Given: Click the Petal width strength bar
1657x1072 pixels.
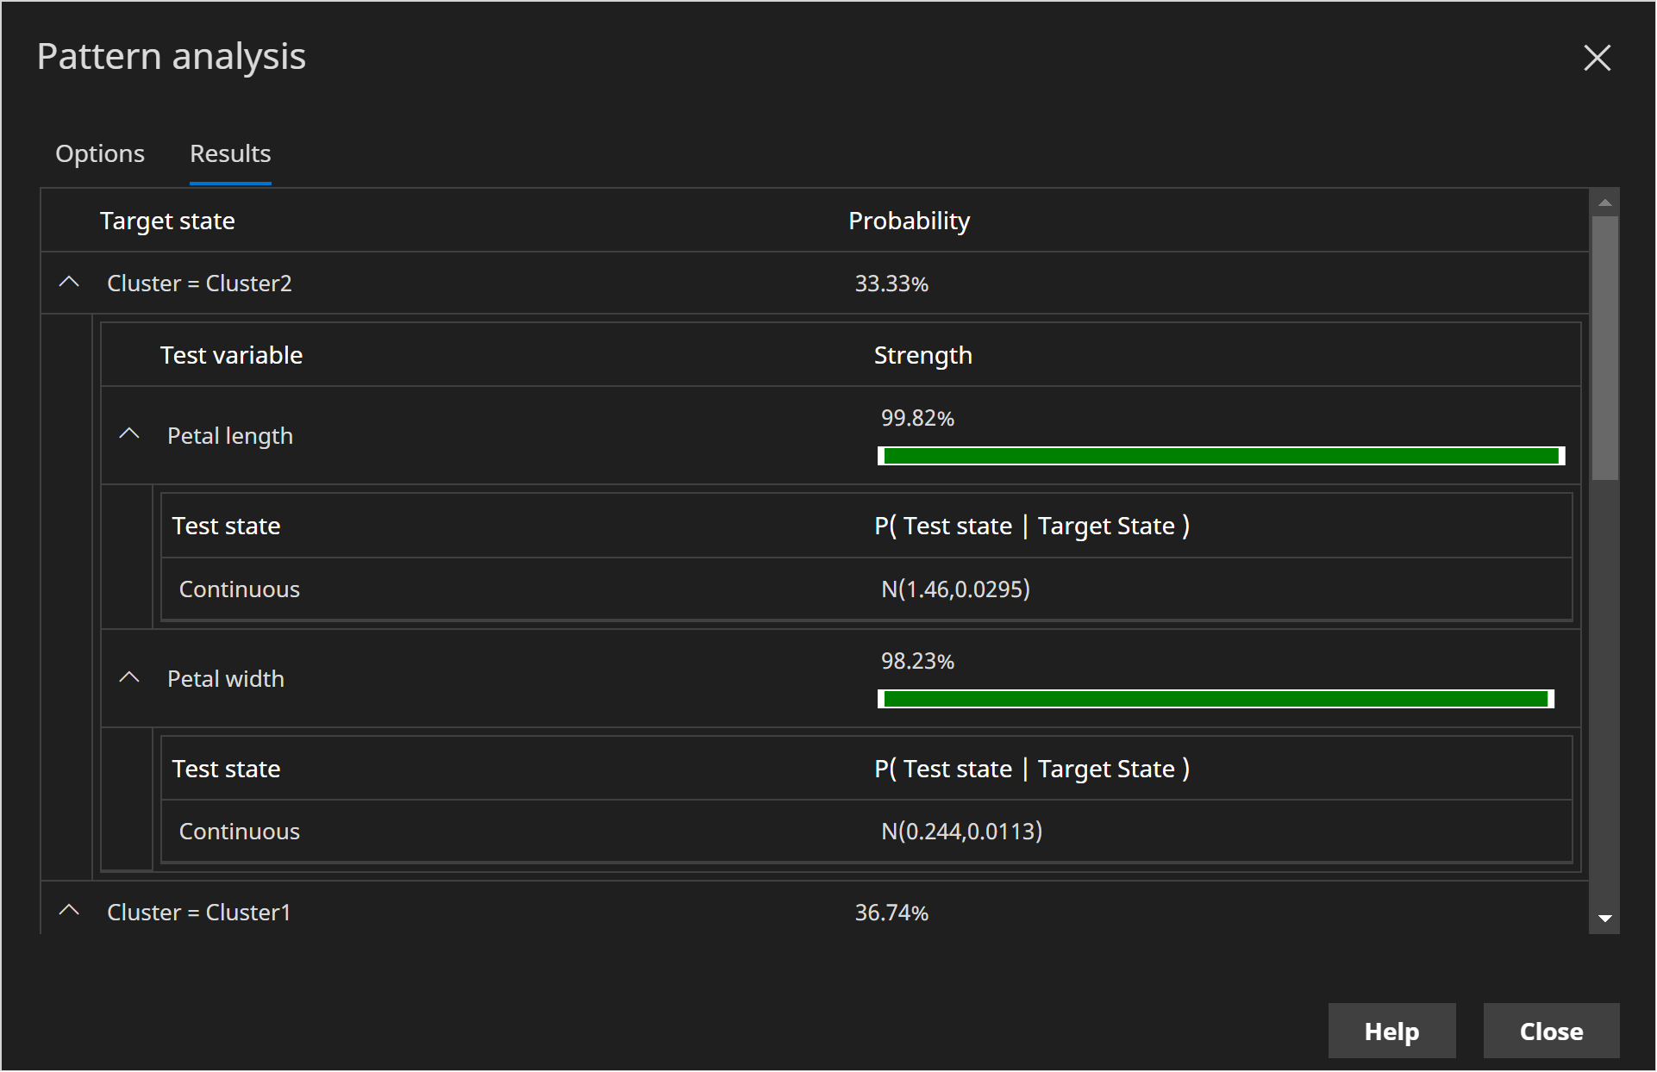Looking at the screenshot, I should pos(1216,699).
